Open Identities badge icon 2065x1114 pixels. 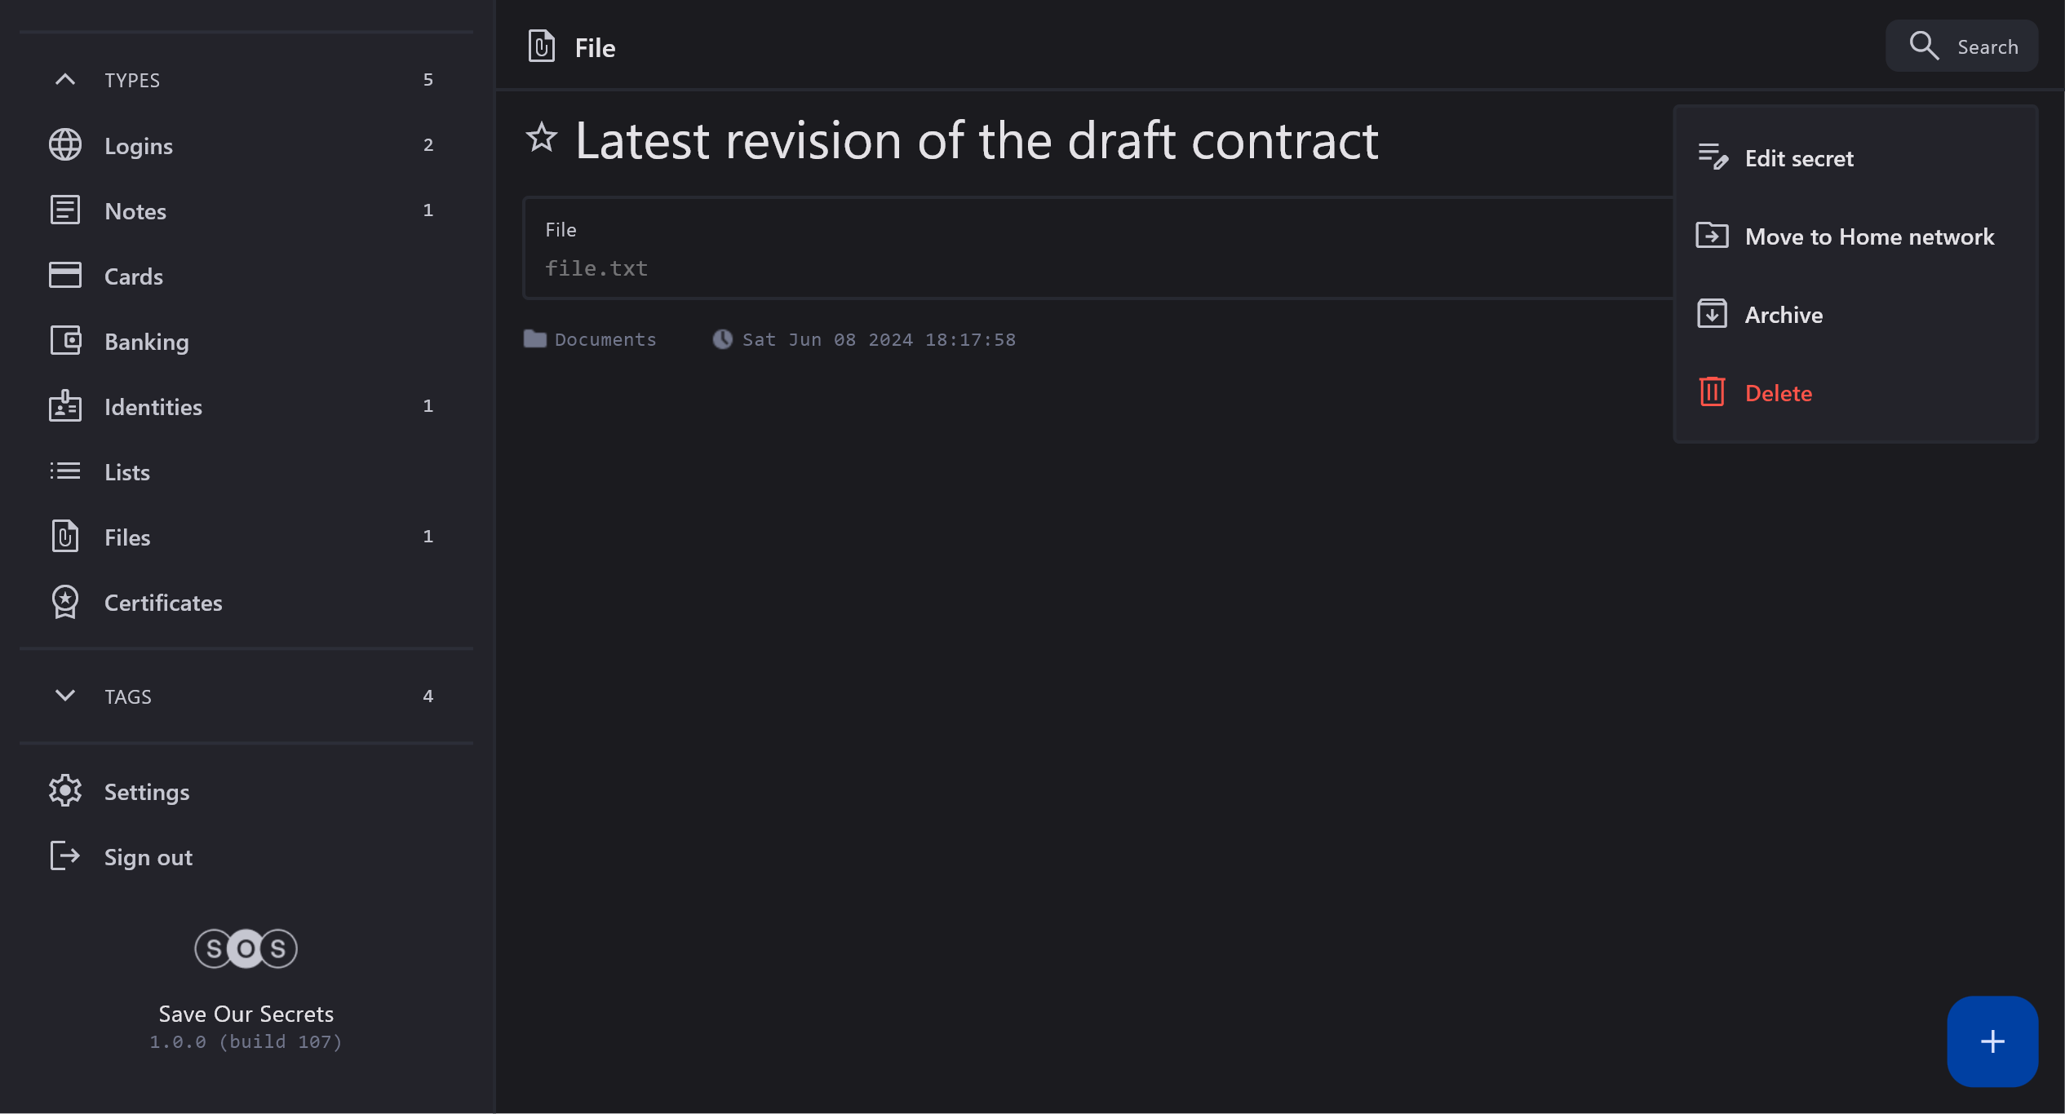point(65,406)
